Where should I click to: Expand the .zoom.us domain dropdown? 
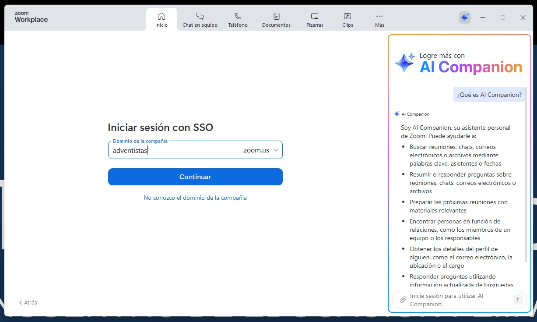click(x=275, y=150)
